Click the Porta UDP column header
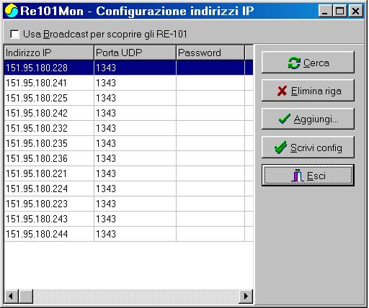Screen dimensions: 369x308 (135, 53)
